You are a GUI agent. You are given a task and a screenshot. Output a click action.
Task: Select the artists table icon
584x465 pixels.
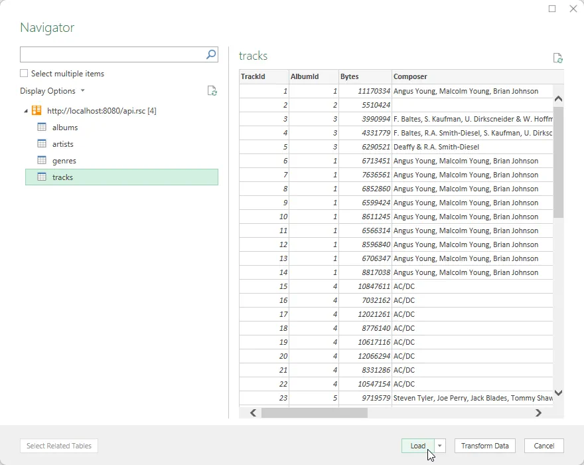[x=42, y=144]
